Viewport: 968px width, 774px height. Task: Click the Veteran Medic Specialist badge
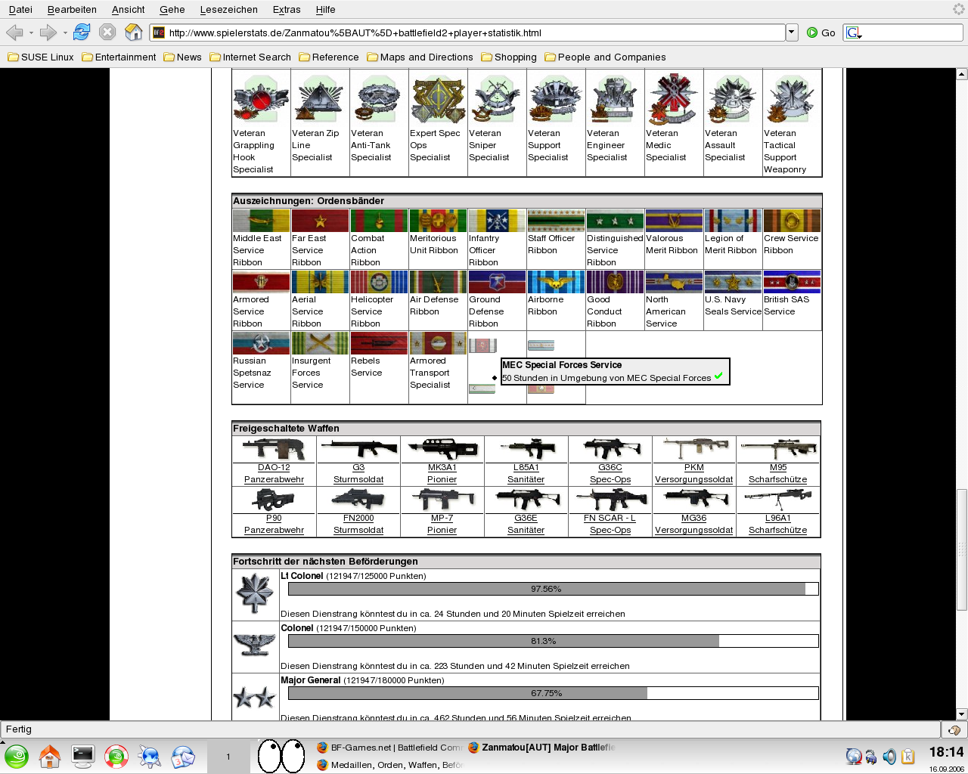(674, 99)
